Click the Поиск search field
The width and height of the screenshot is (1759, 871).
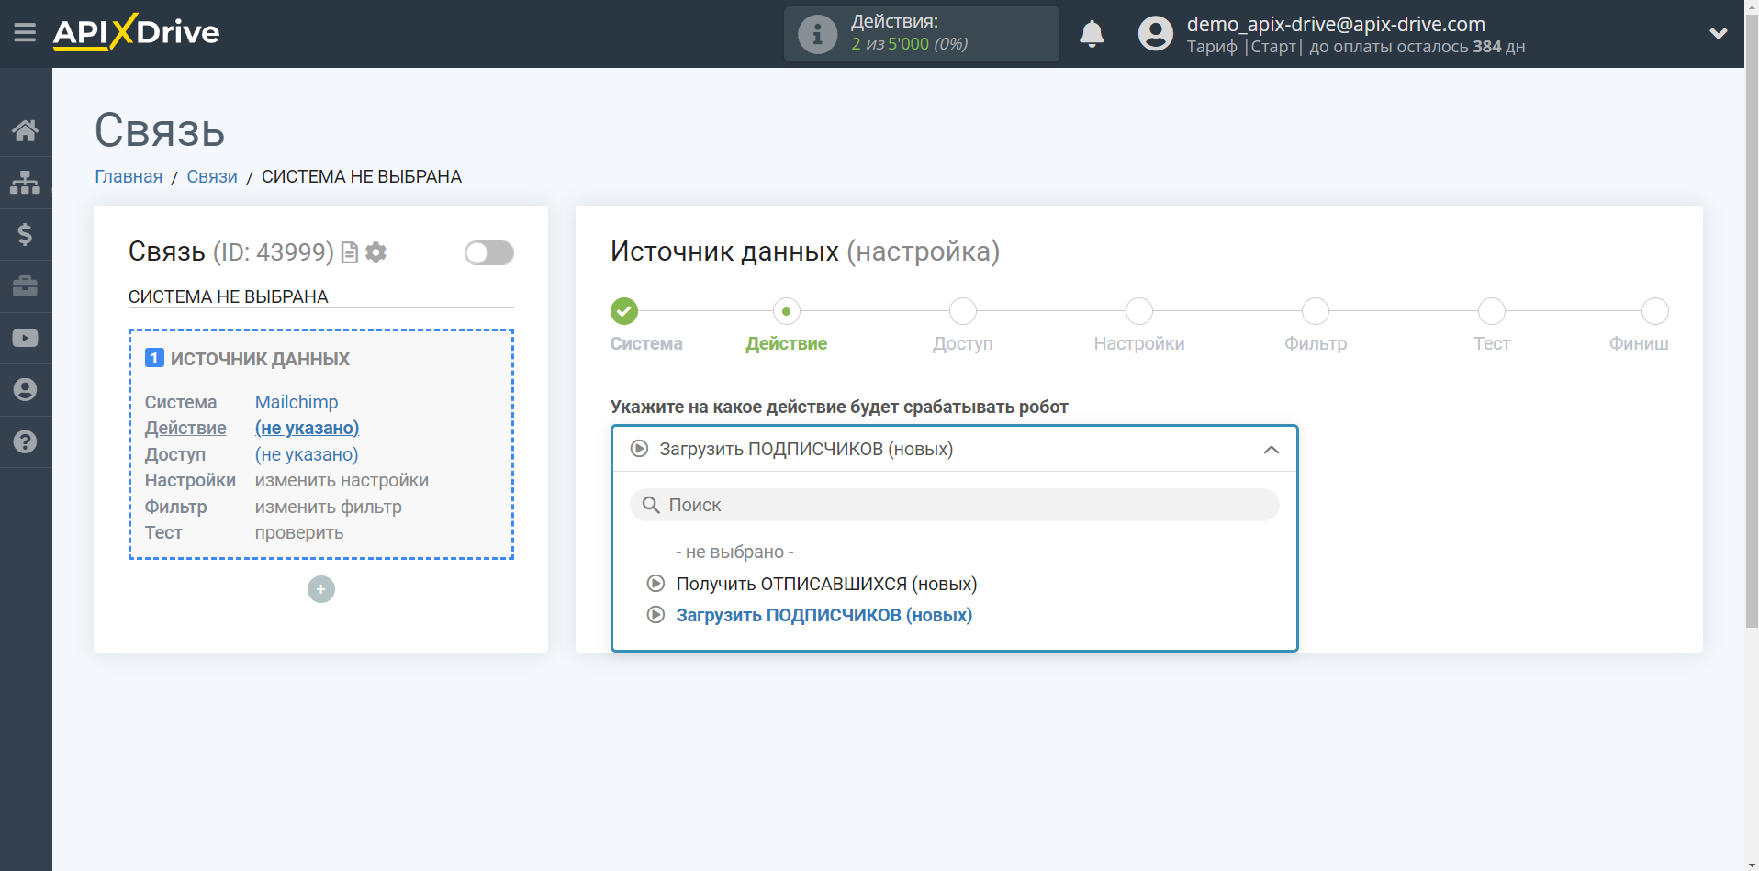pyautogui.click(x=955, y=505)
